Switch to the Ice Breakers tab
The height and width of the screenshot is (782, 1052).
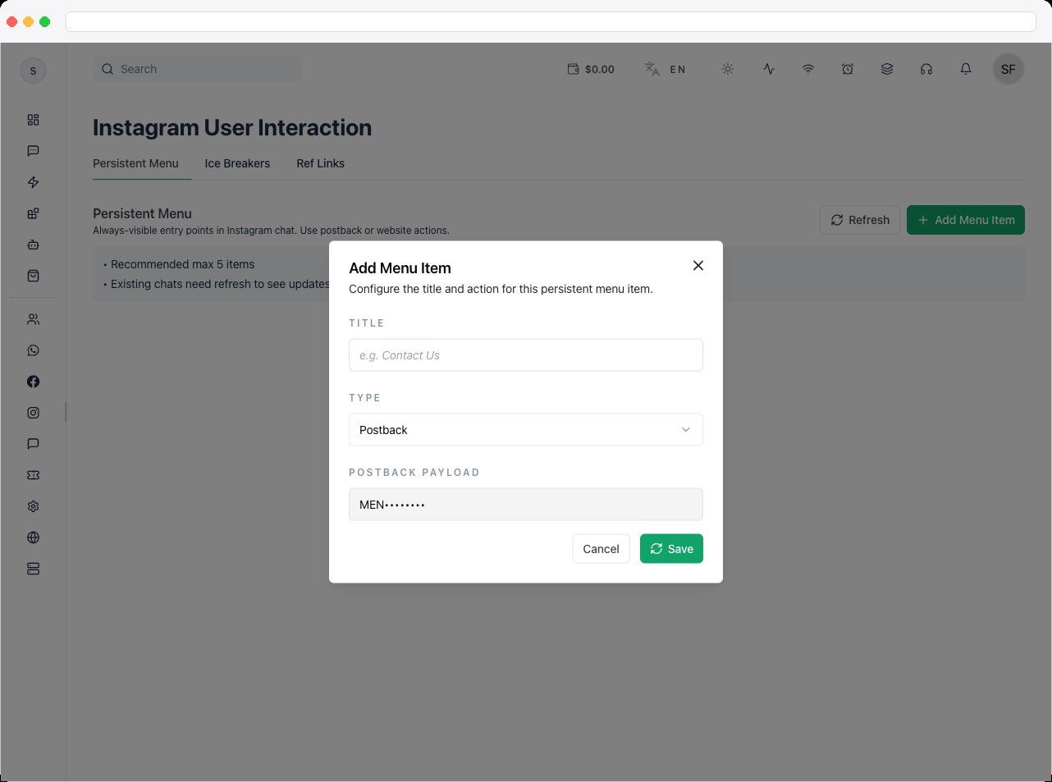tap(237, 163)
